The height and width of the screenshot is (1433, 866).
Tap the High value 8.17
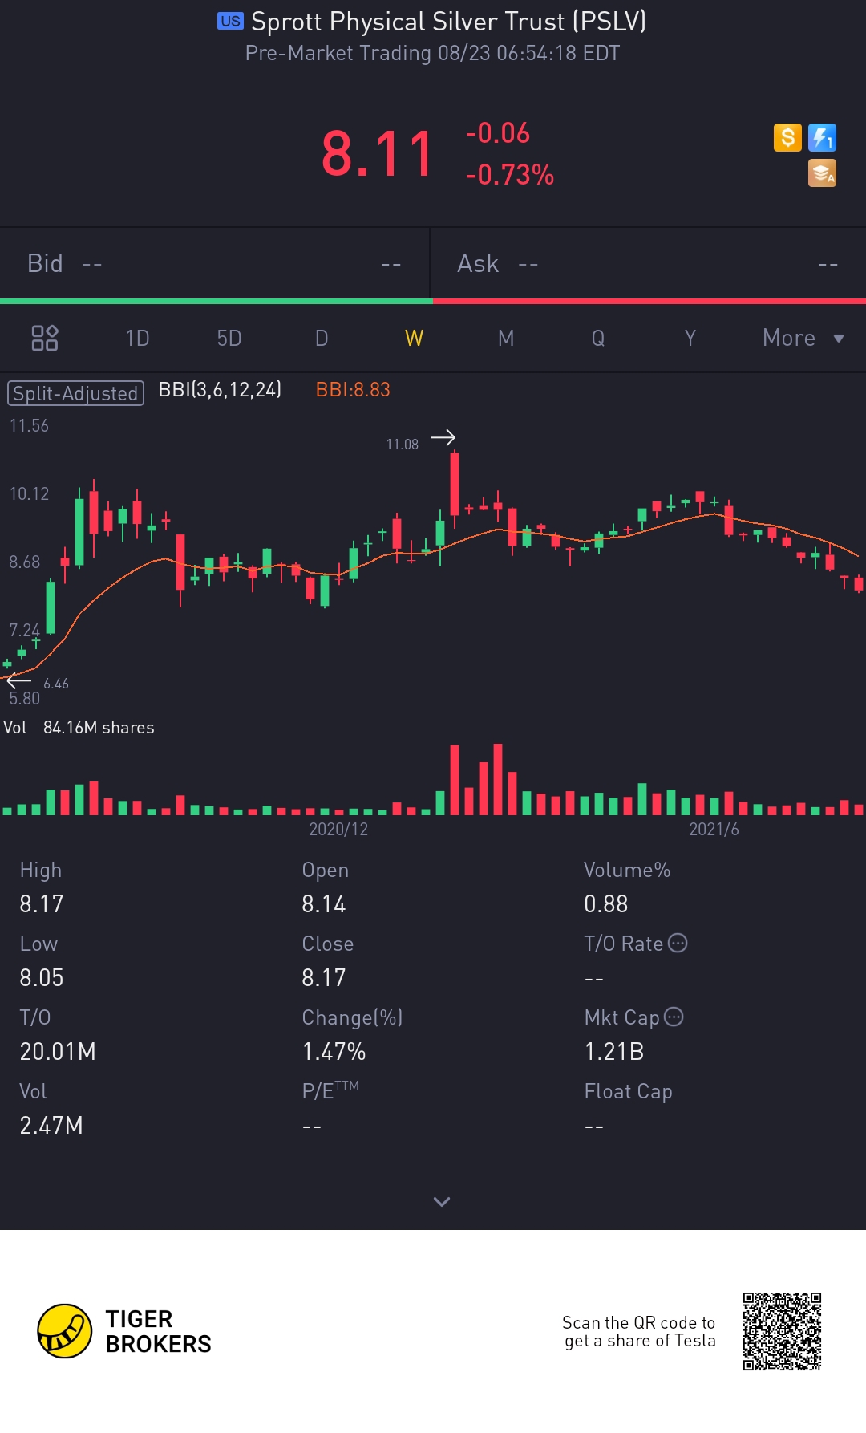pyautogui.click(x=42, y=904)
